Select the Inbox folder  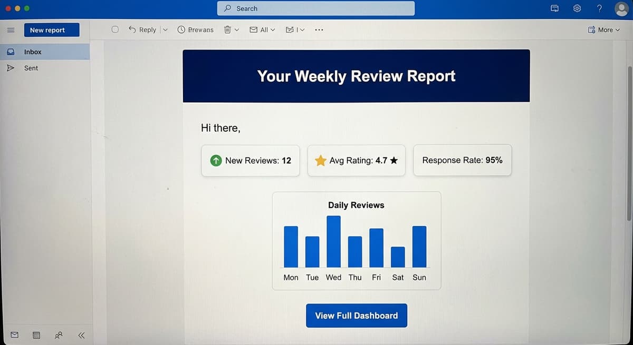[x=32, y=52]
